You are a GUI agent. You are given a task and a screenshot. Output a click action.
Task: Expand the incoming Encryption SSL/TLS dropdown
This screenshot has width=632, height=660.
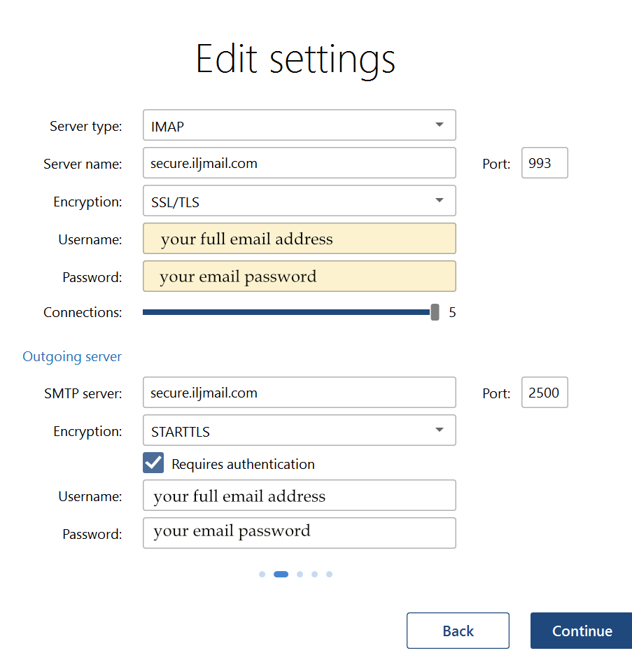[x=299, y=201]
